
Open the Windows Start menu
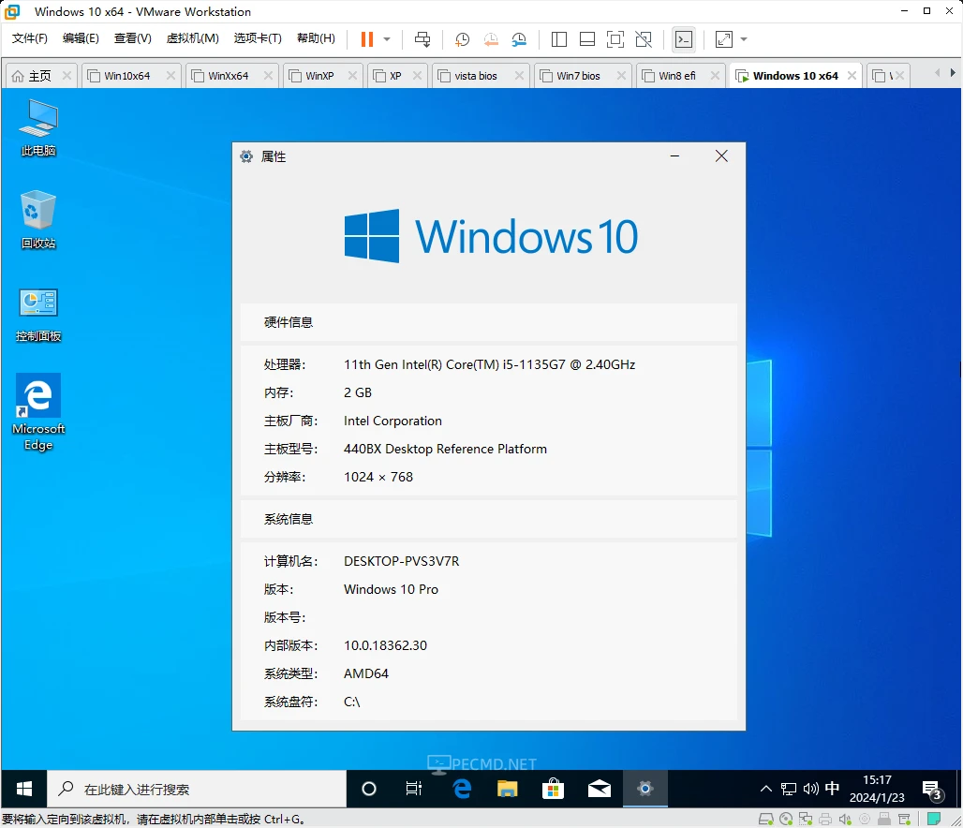coord(24,789)
